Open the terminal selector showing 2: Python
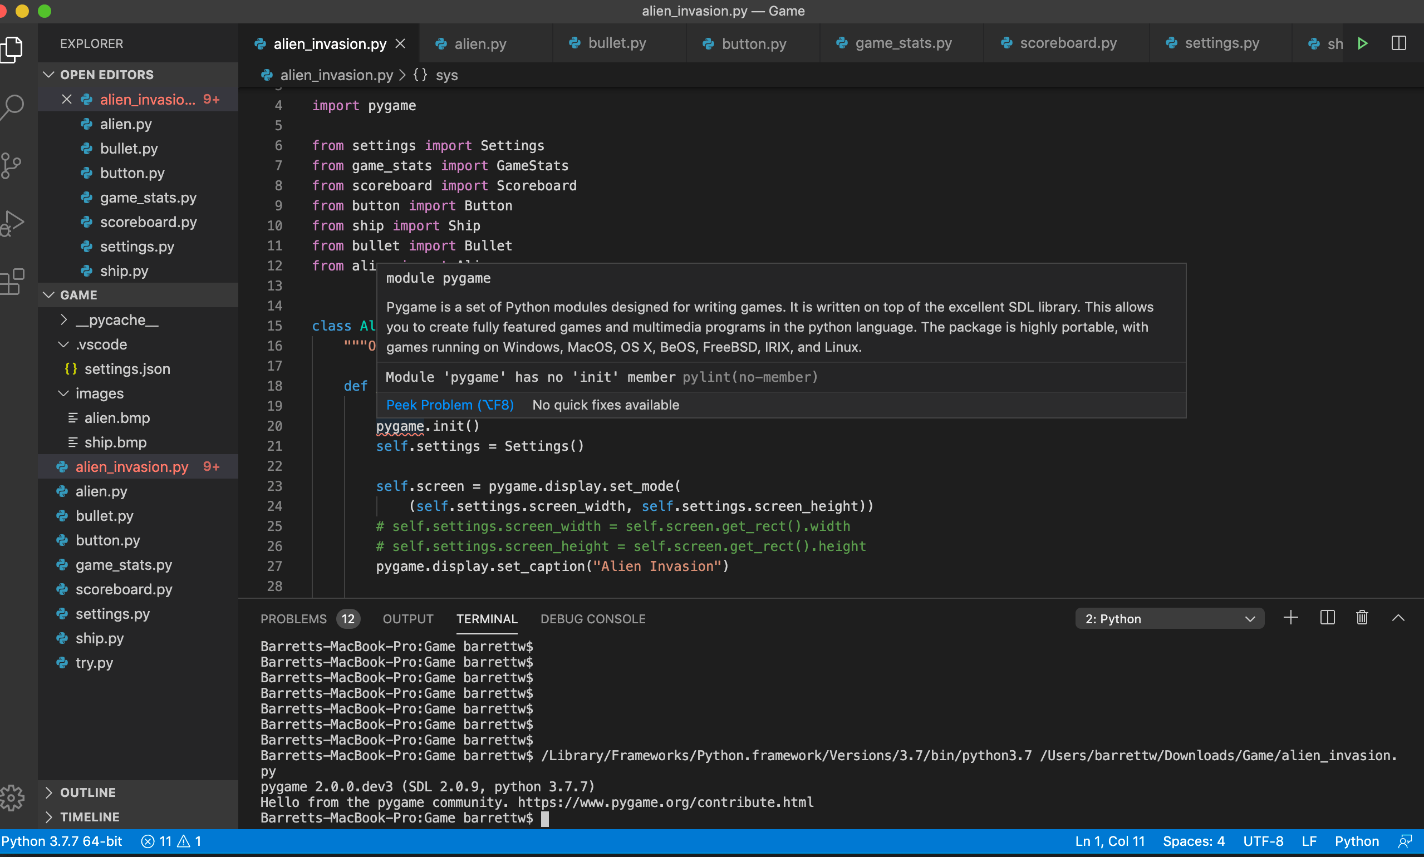Viewport: 1424px width, 857px height. [x=1169, y=618]
